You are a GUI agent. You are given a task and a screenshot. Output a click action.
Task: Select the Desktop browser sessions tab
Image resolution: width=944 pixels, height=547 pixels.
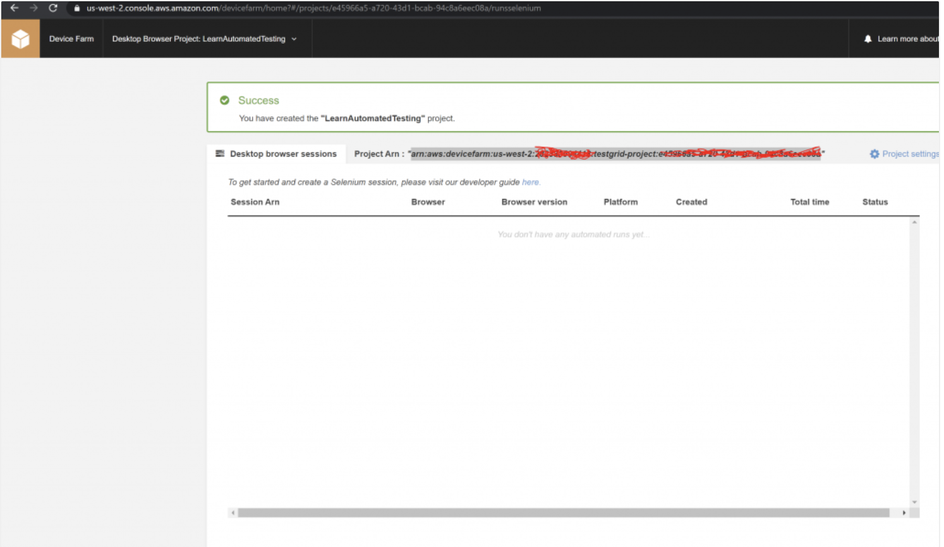coord(276,153)
